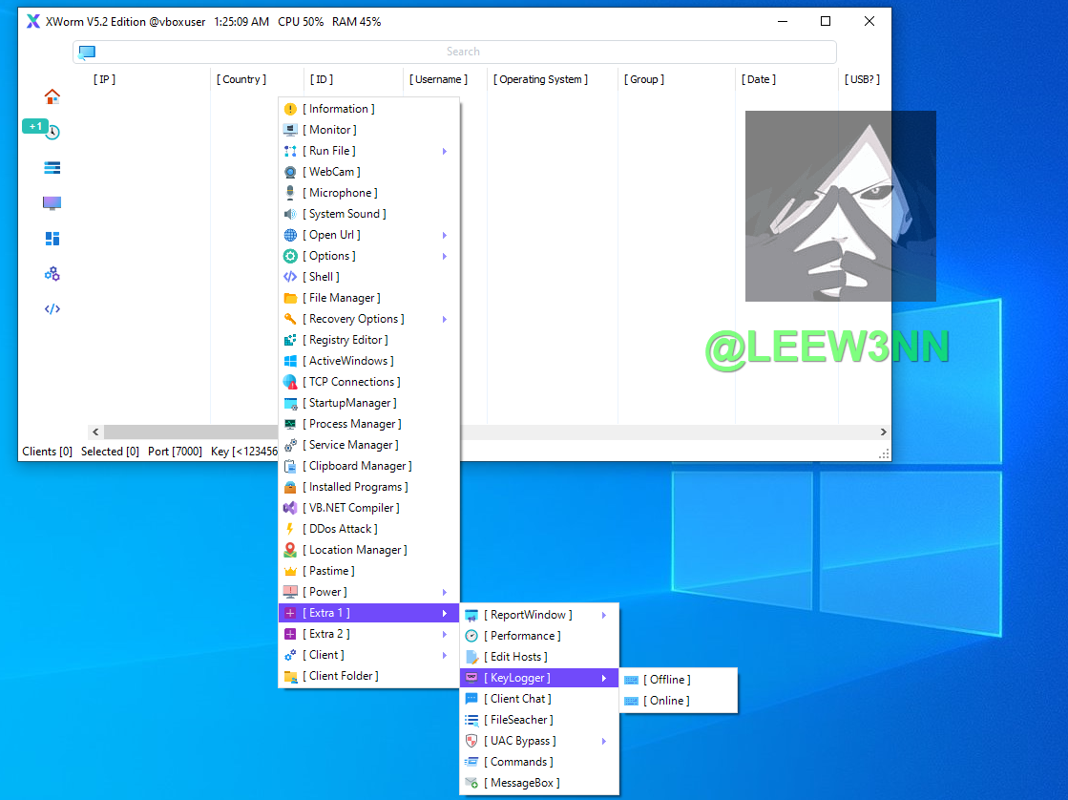Expand the Recovery Options submenu arrow

coord(445,319)
